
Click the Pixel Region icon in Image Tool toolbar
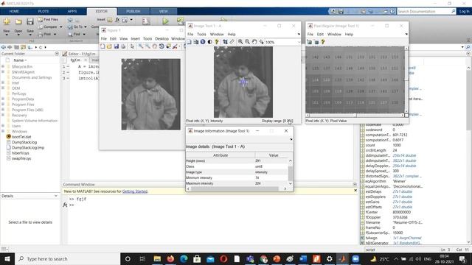[196, 42]
